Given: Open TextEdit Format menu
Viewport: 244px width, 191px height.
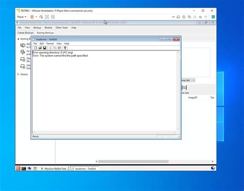Looking at the screenshot, I should point(50,44).
